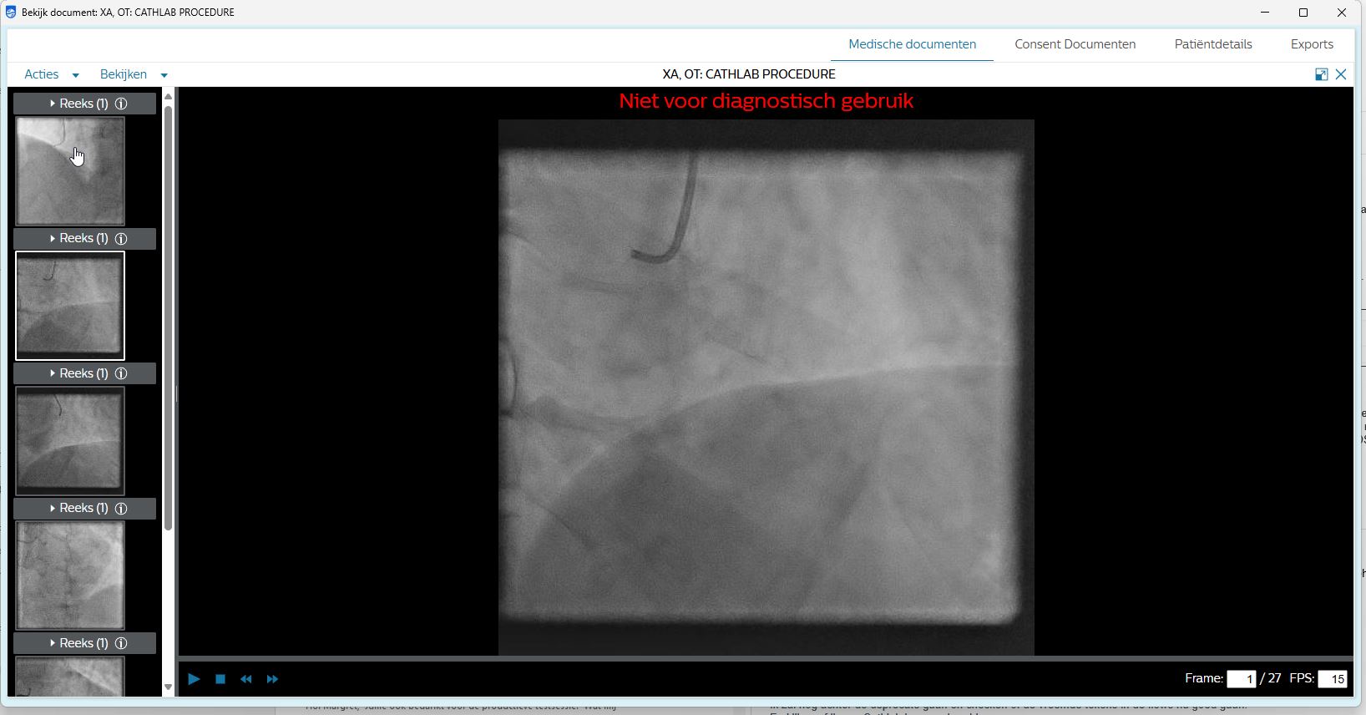Expand the first Reeks (1) series
1366x715 pixels.
tap(53, 104)
